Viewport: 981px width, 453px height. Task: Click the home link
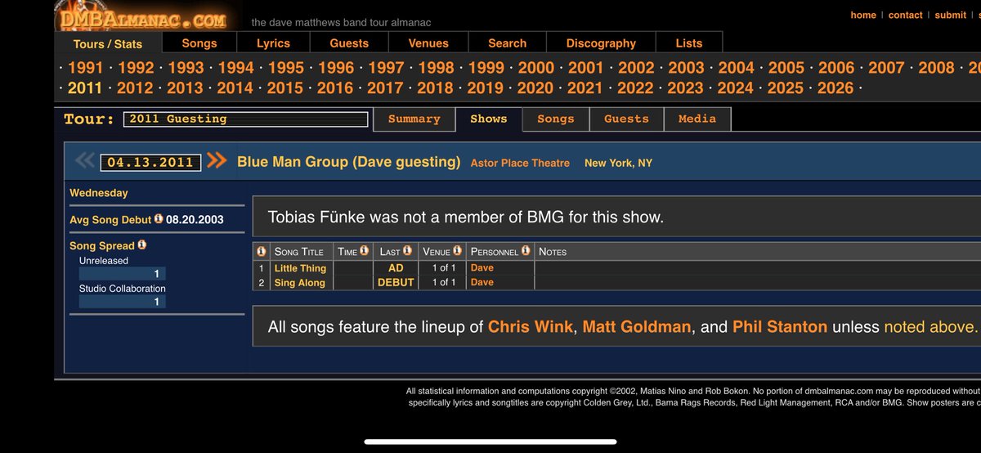pyautogui.click(x=863, y=15)
